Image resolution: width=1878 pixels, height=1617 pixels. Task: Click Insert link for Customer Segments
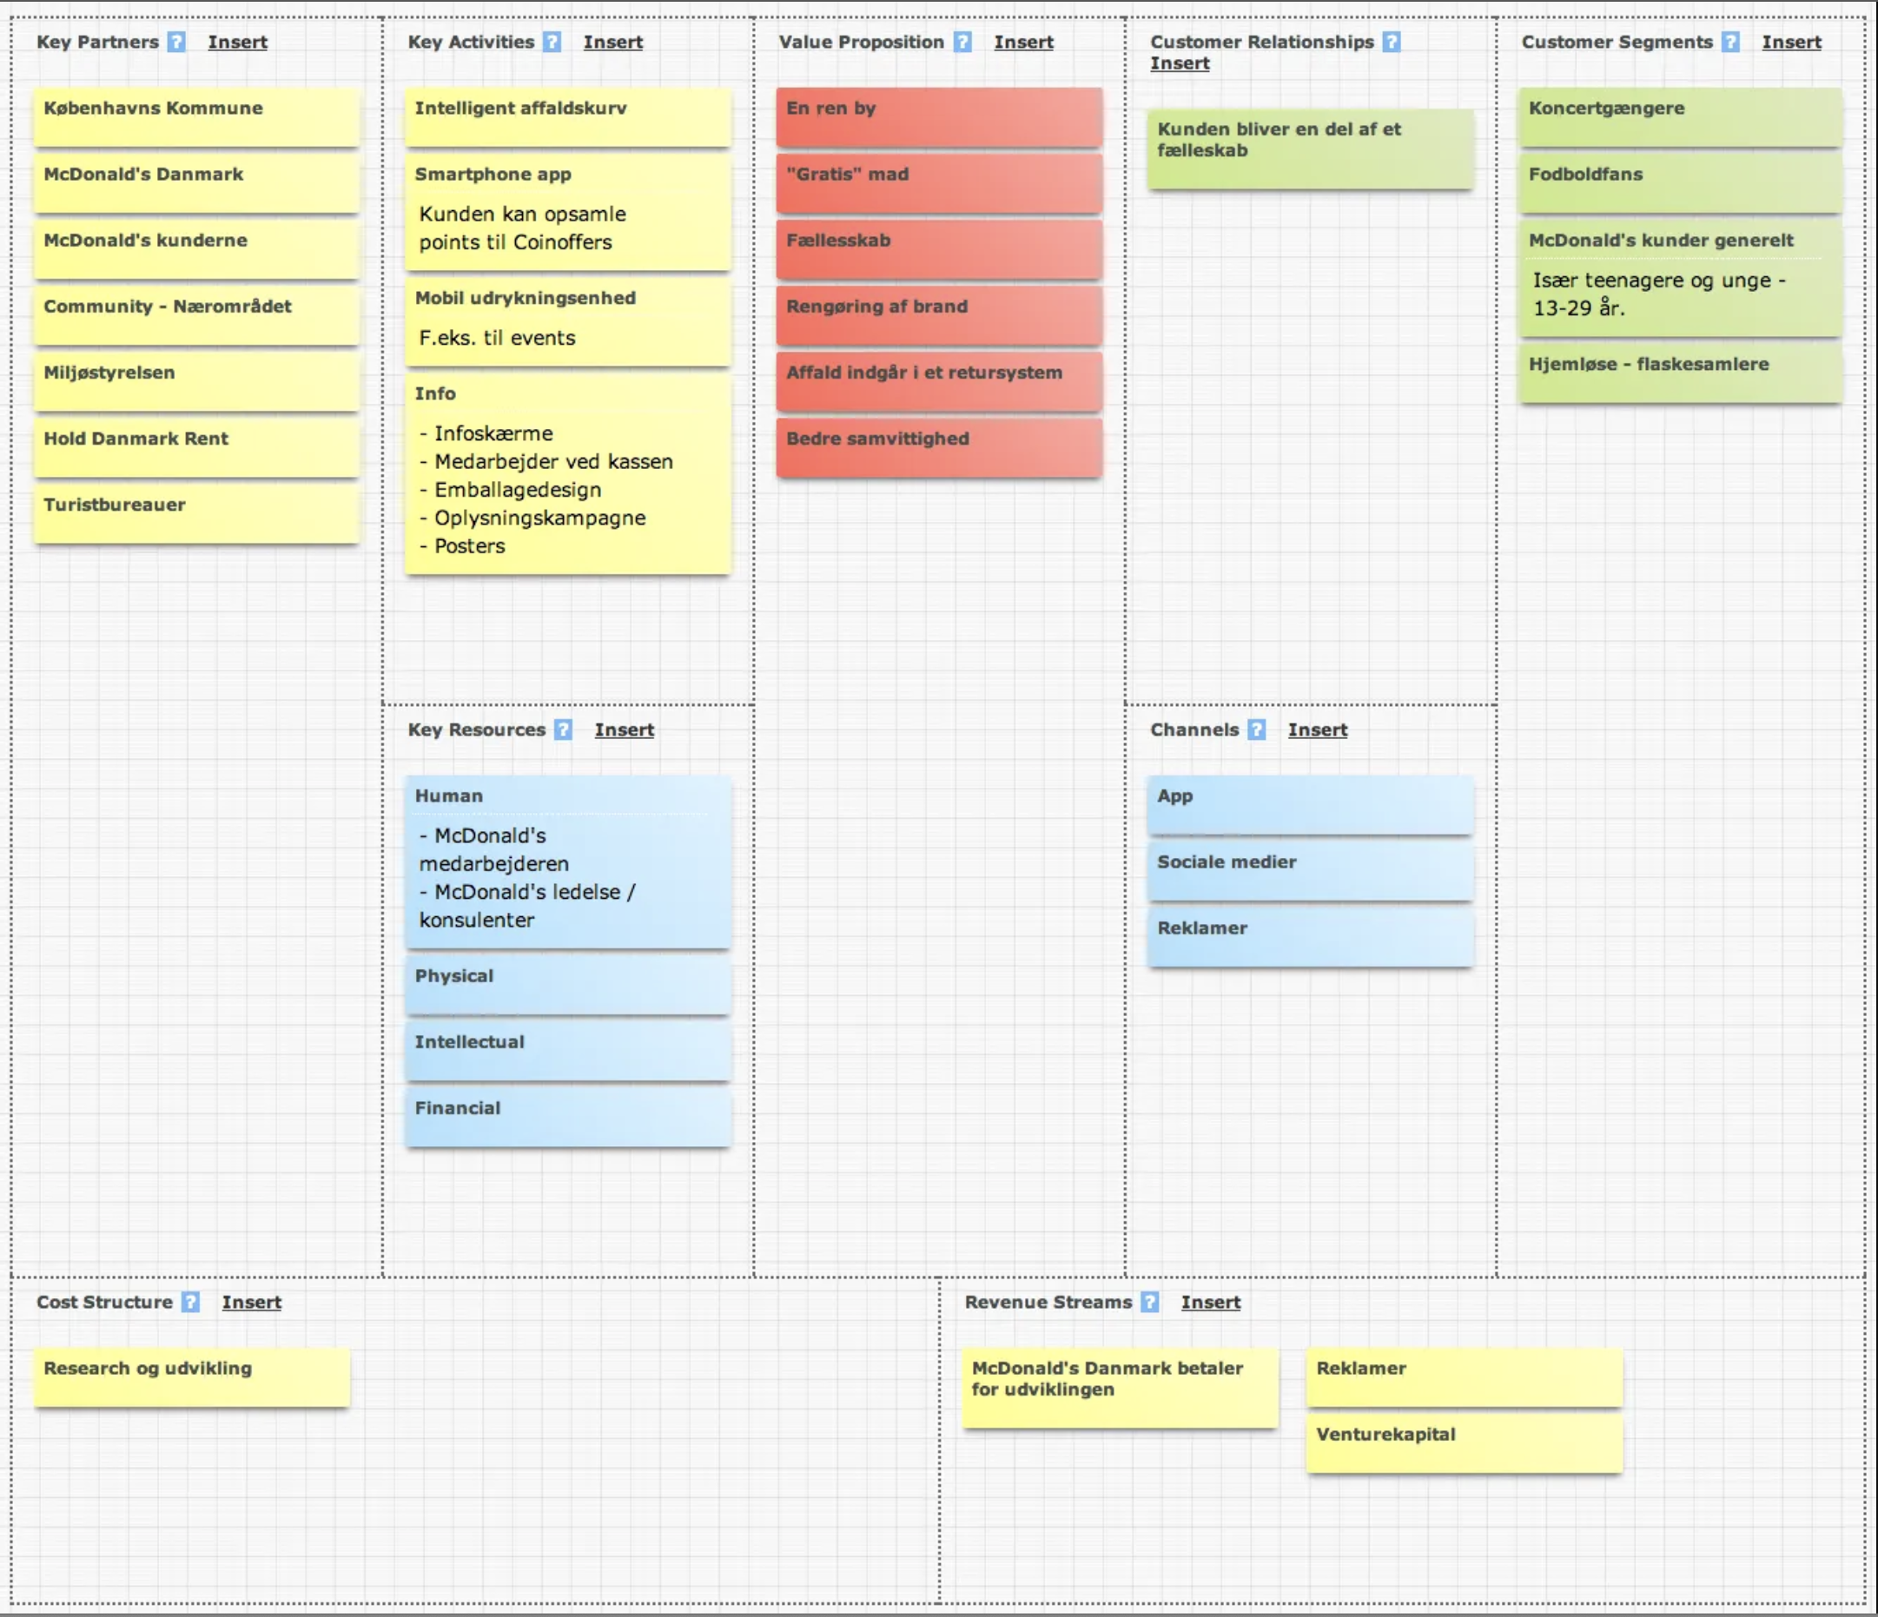coord(1791,42)
